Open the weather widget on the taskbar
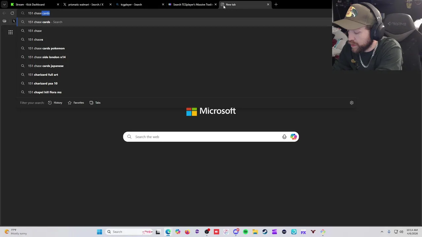422x237 pixels. [x=15, y=232]
